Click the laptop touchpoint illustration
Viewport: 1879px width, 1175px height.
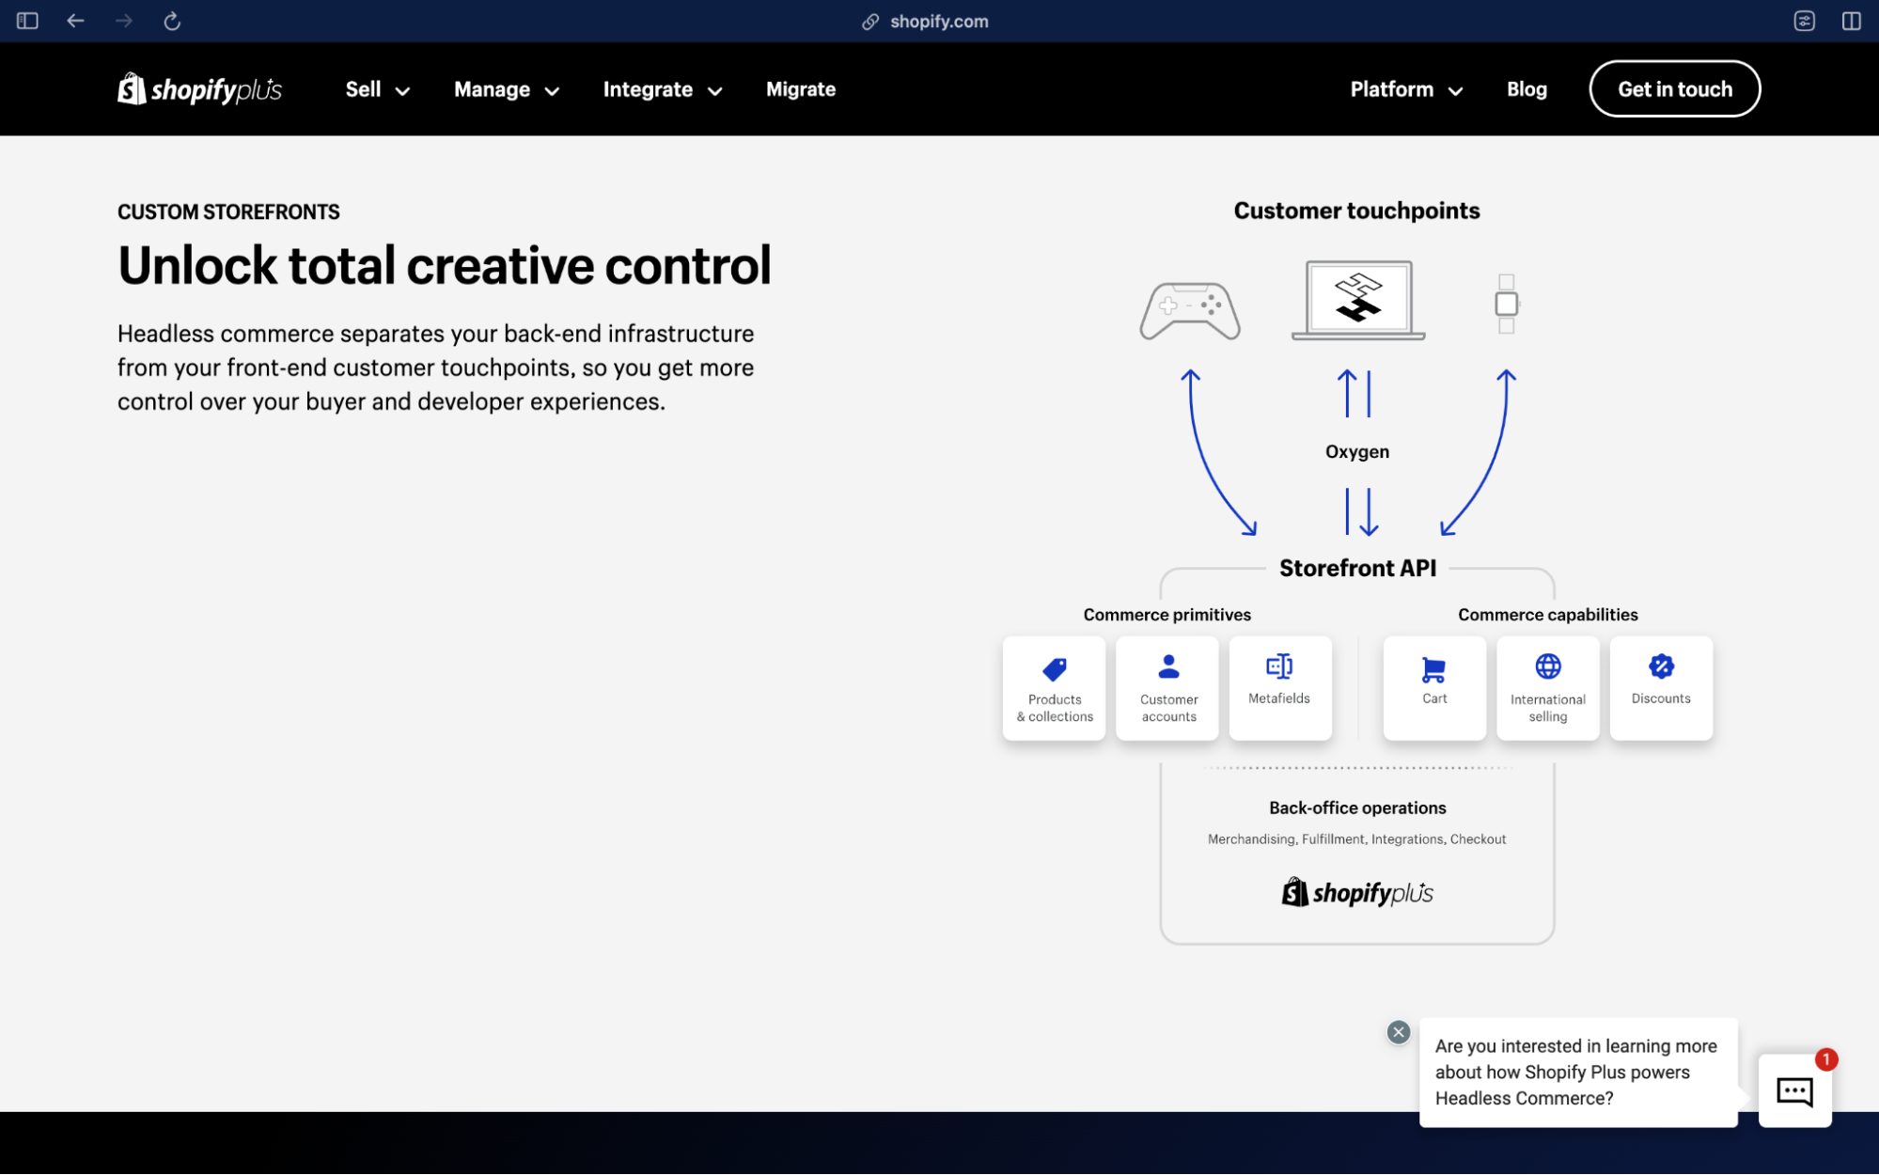(1358, 300)
